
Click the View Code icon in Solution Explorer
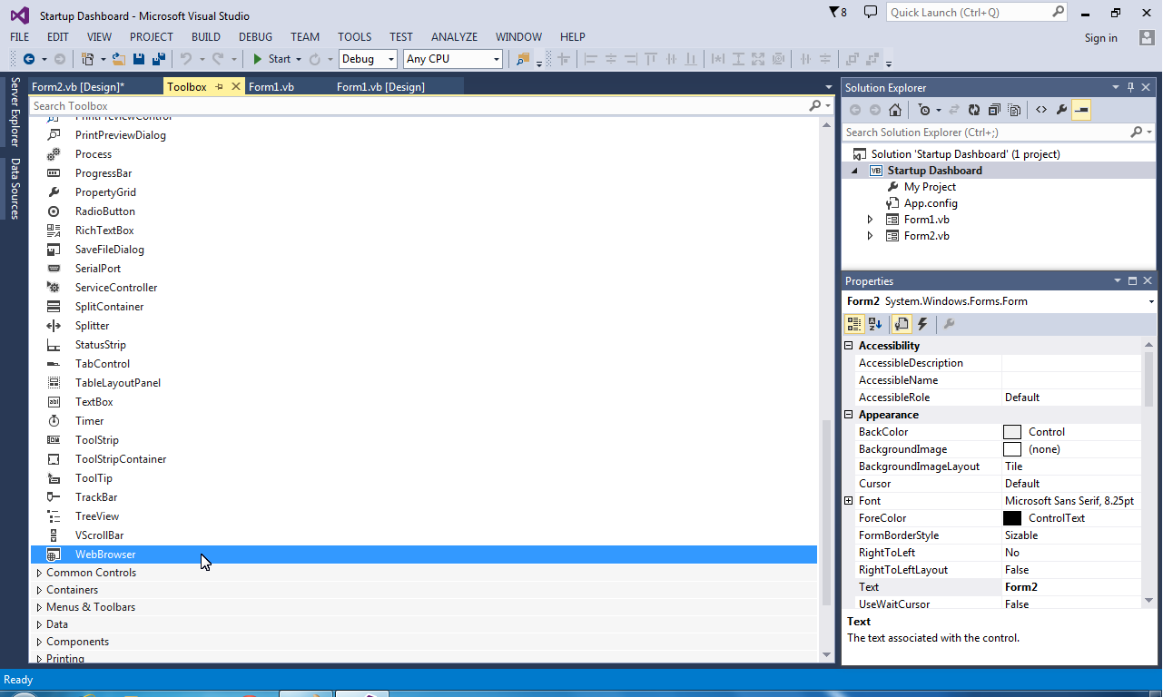pyautogui.click(x=1041, y=109)
